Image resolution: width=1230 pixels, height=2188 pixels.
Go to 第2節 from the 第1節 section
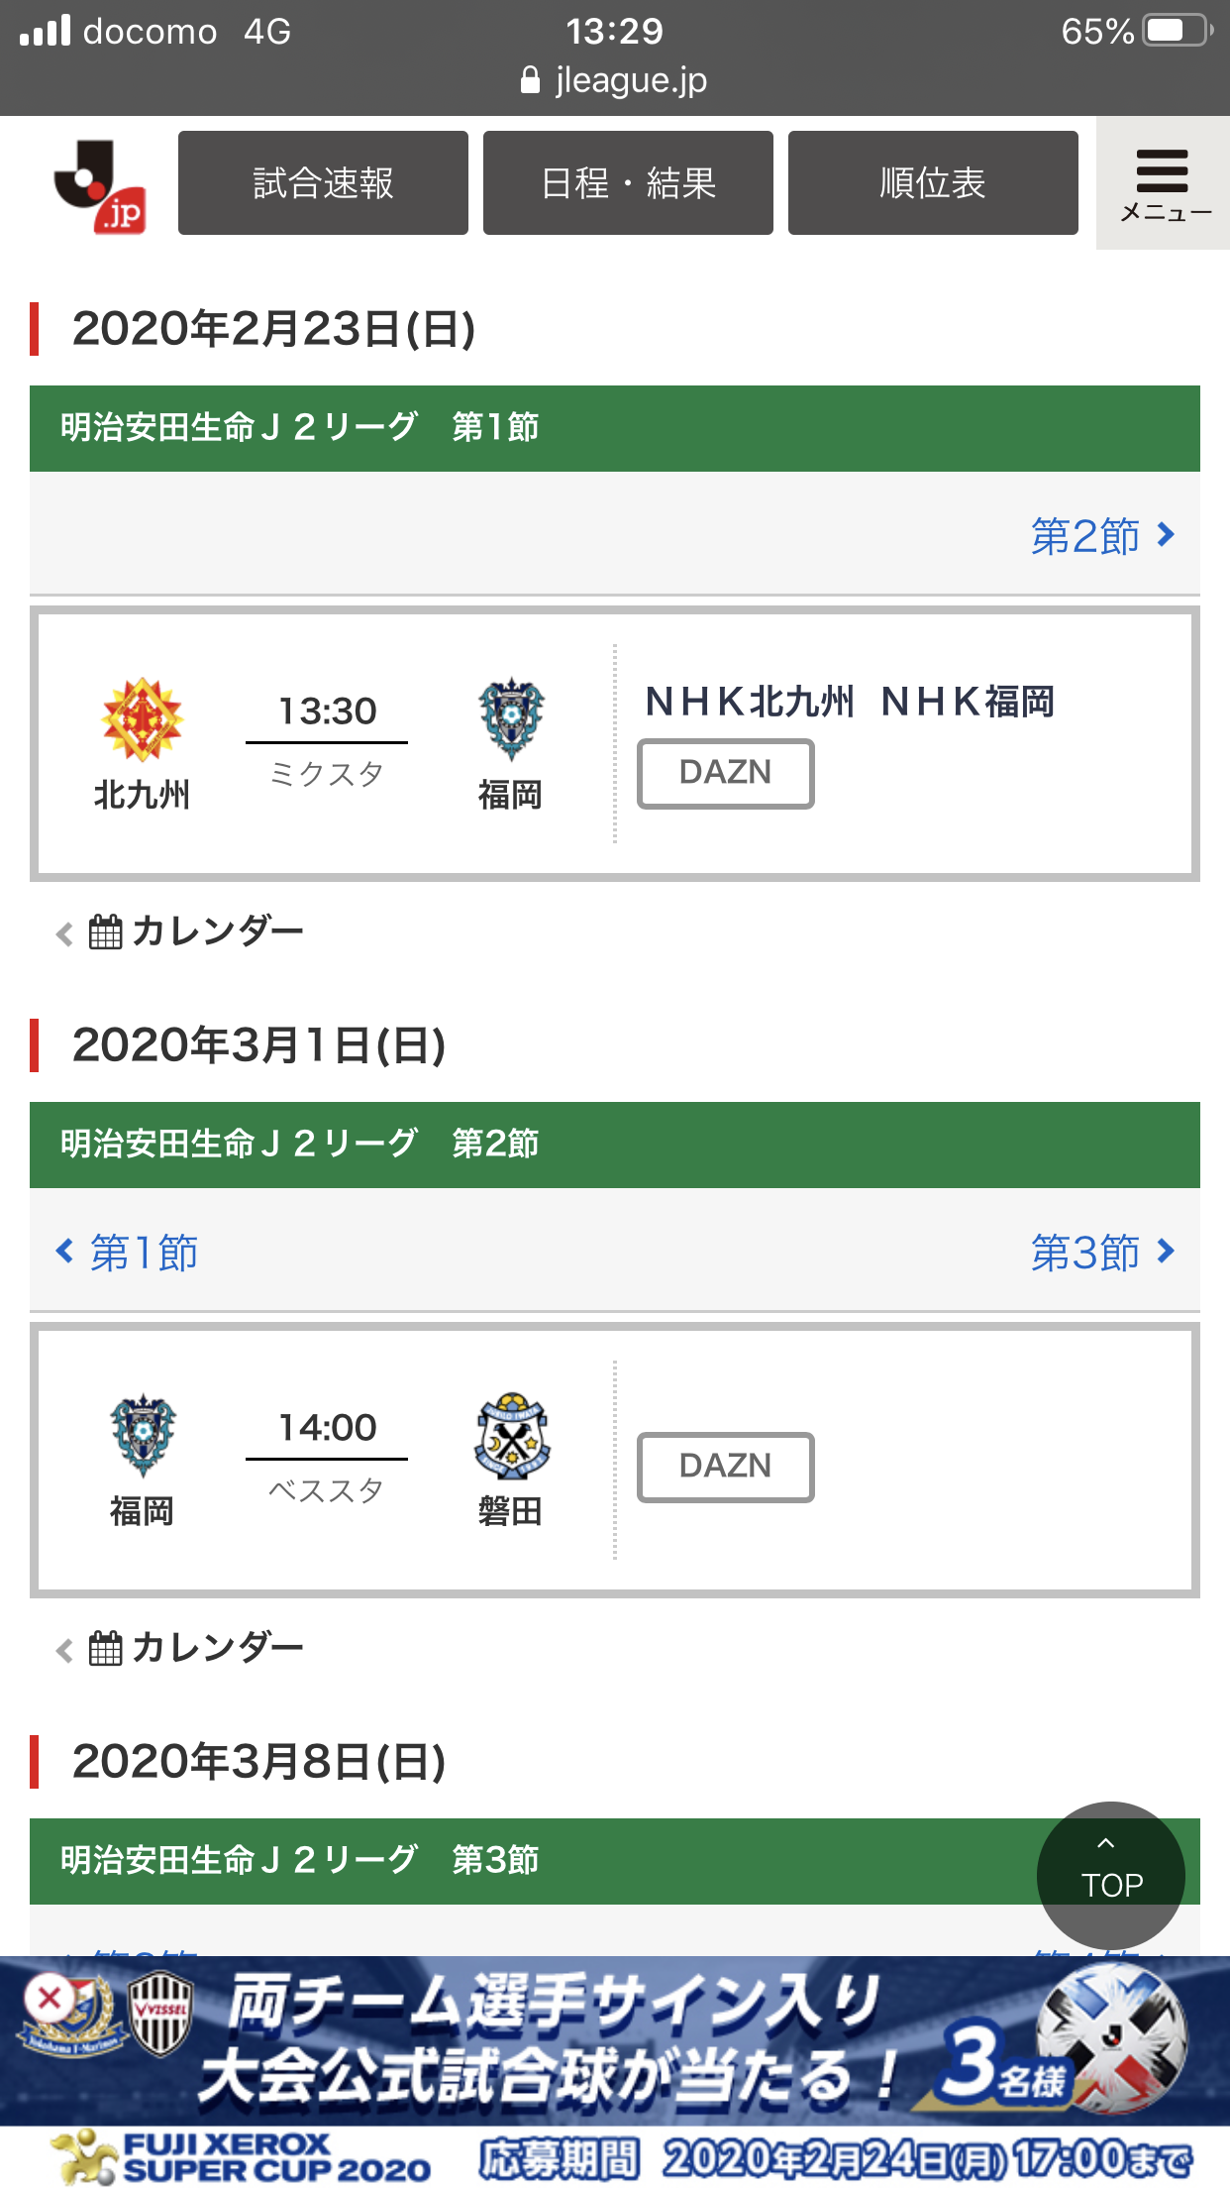(x=1101, y=536)
